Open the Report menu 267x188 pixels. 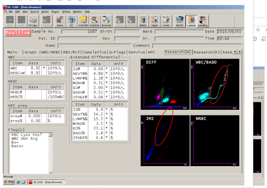pos(55,11)
